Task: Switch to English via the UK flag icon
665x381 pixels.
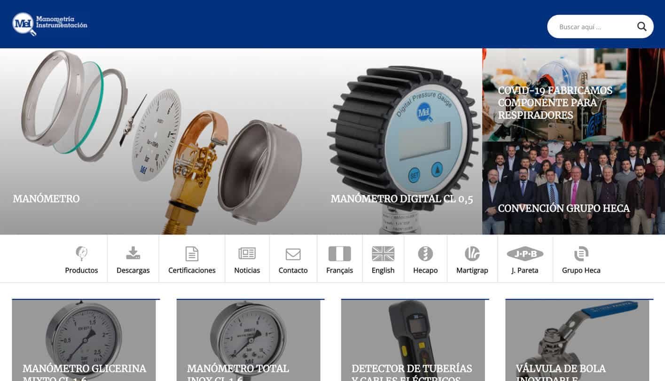Action: click(x=383, y=254)
